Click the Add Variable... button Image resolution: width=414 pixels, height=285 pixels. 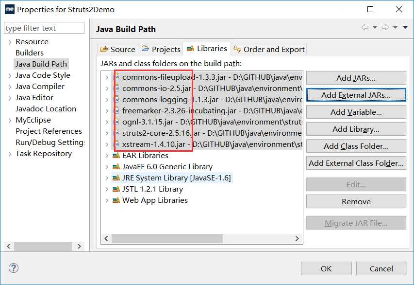(x=356, y=112)
